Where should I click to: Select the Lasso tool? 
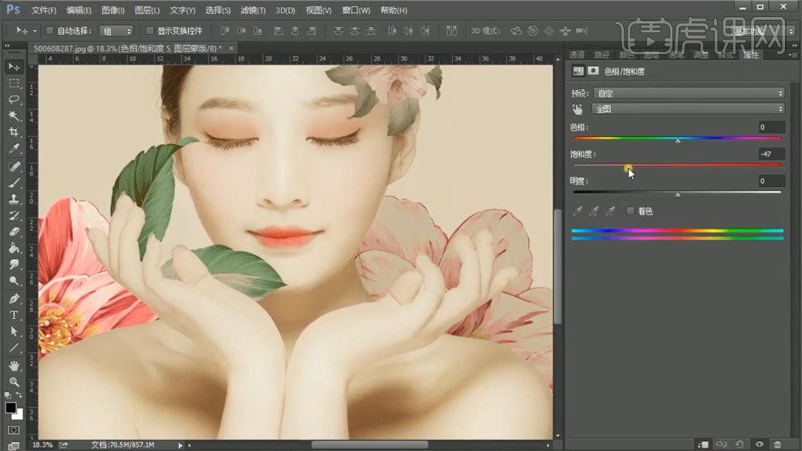tap(14, 99)
